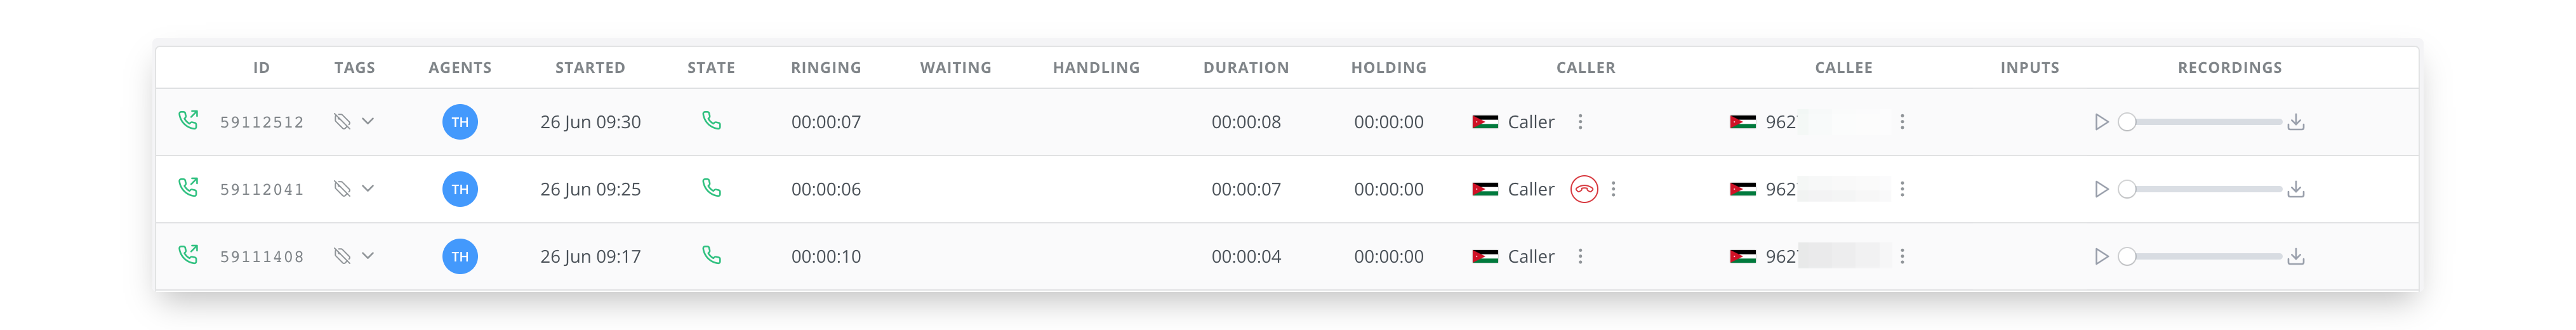Open callee options menu for call 59112041
The width and height of the screenshot is (2576, 330).
(x=1902, y=189)
